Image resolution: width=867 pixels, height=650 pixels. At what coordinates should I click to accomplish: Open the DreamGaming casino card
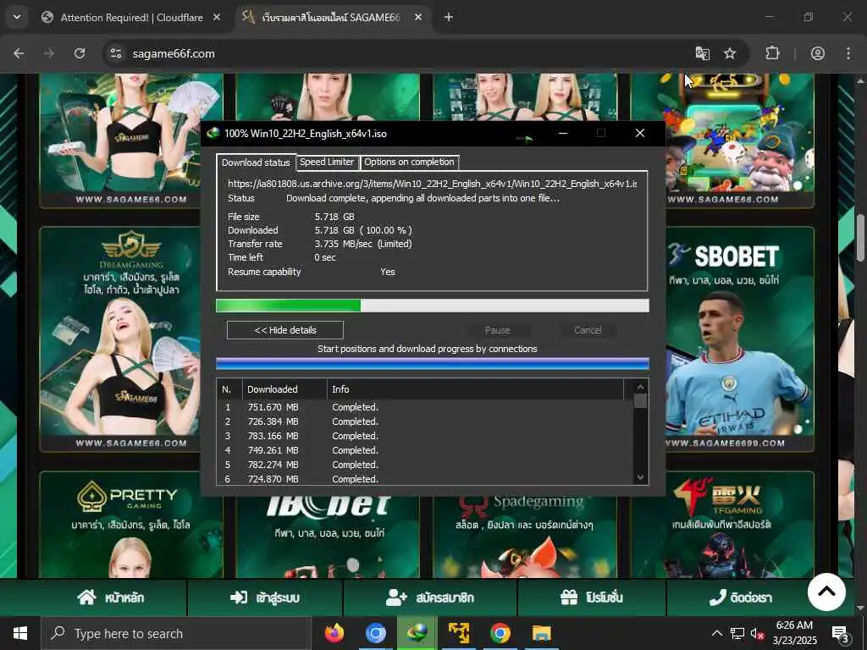[120, 339]
